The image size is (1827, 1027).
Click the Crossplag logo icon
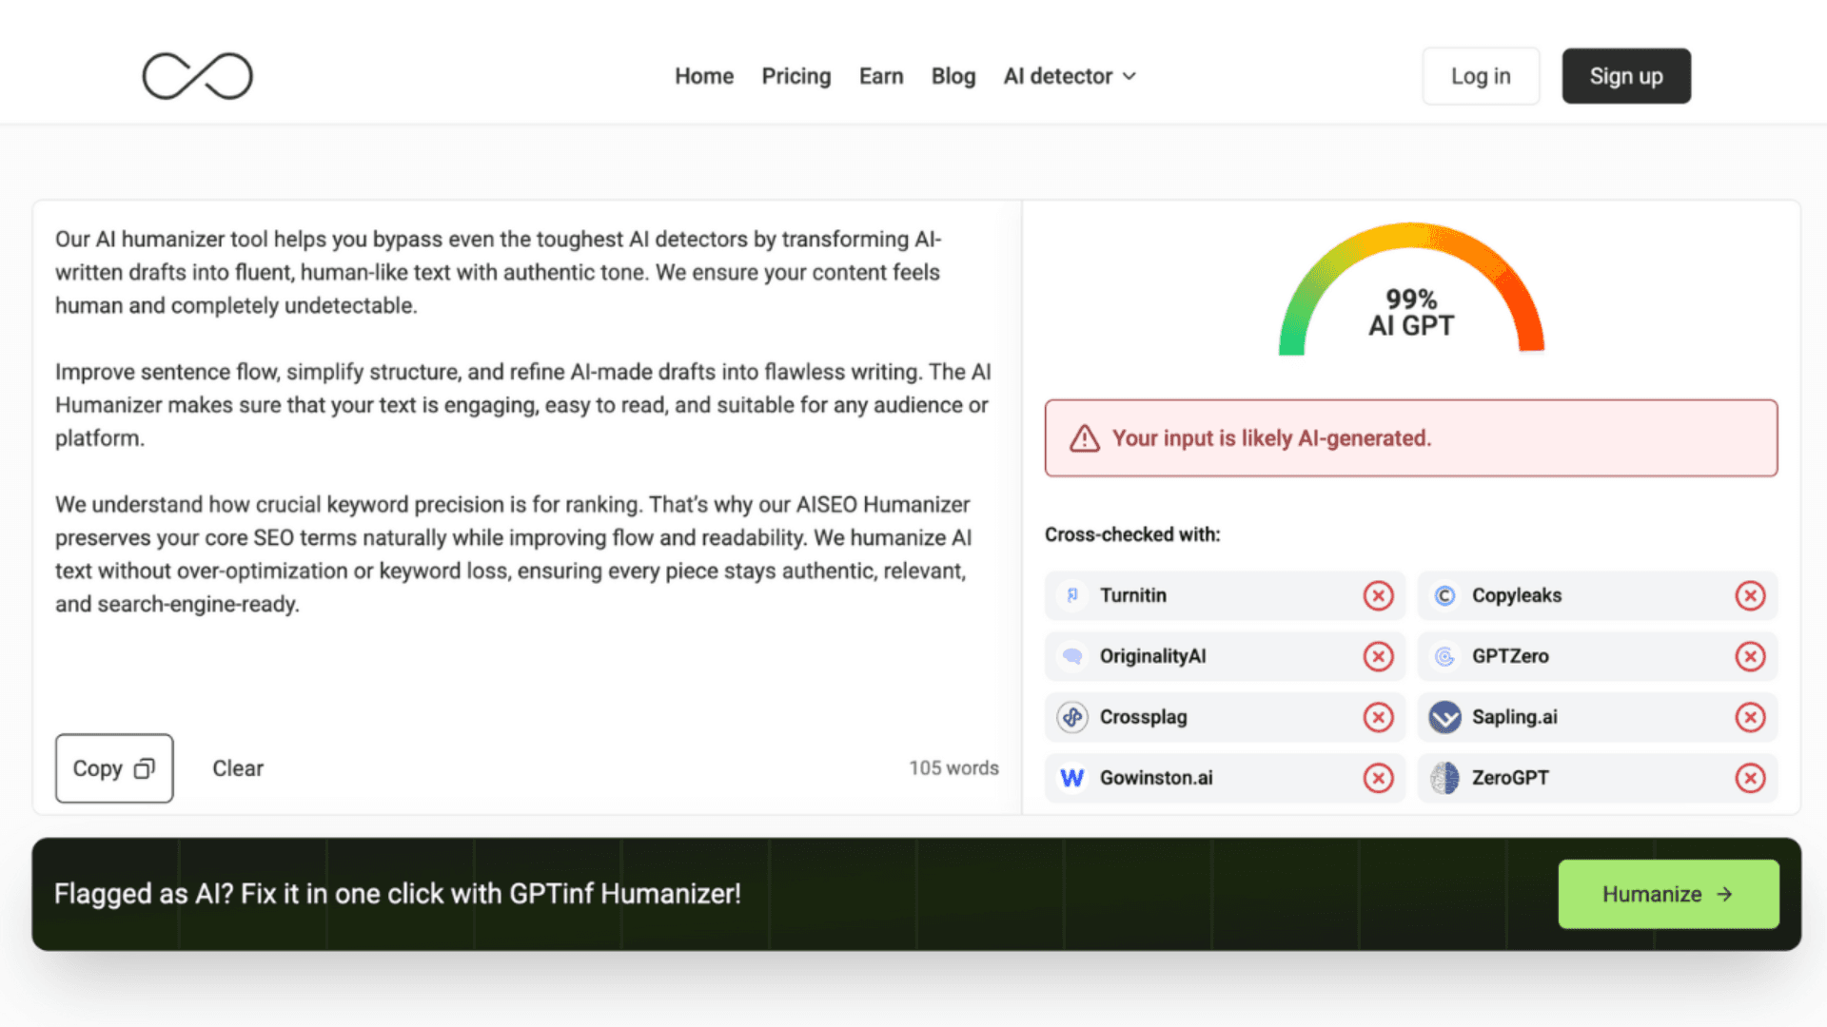(x=1072, y=717)
